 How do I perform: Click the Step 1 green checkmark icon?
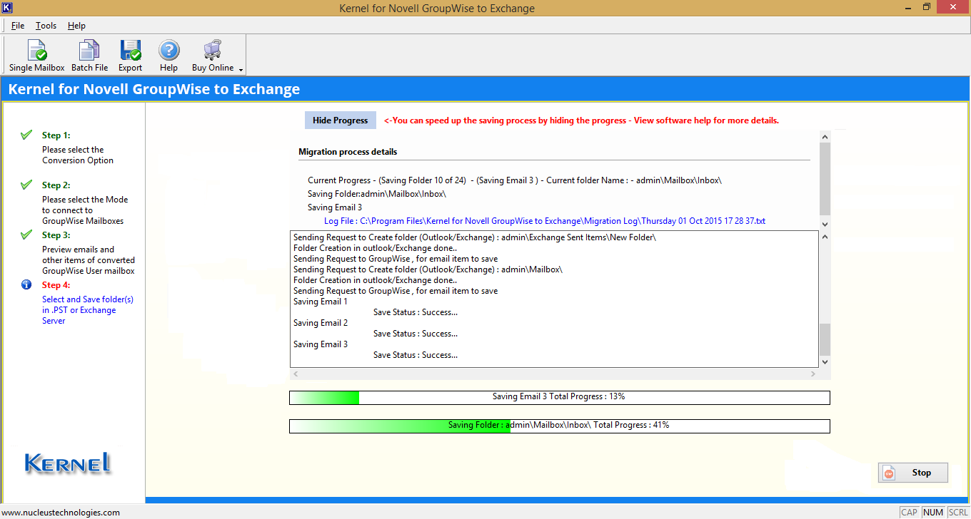(x=26, y=135)
